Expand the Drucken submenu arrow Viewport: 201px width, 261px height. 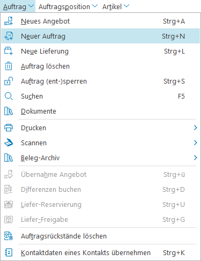pos(195,128)
